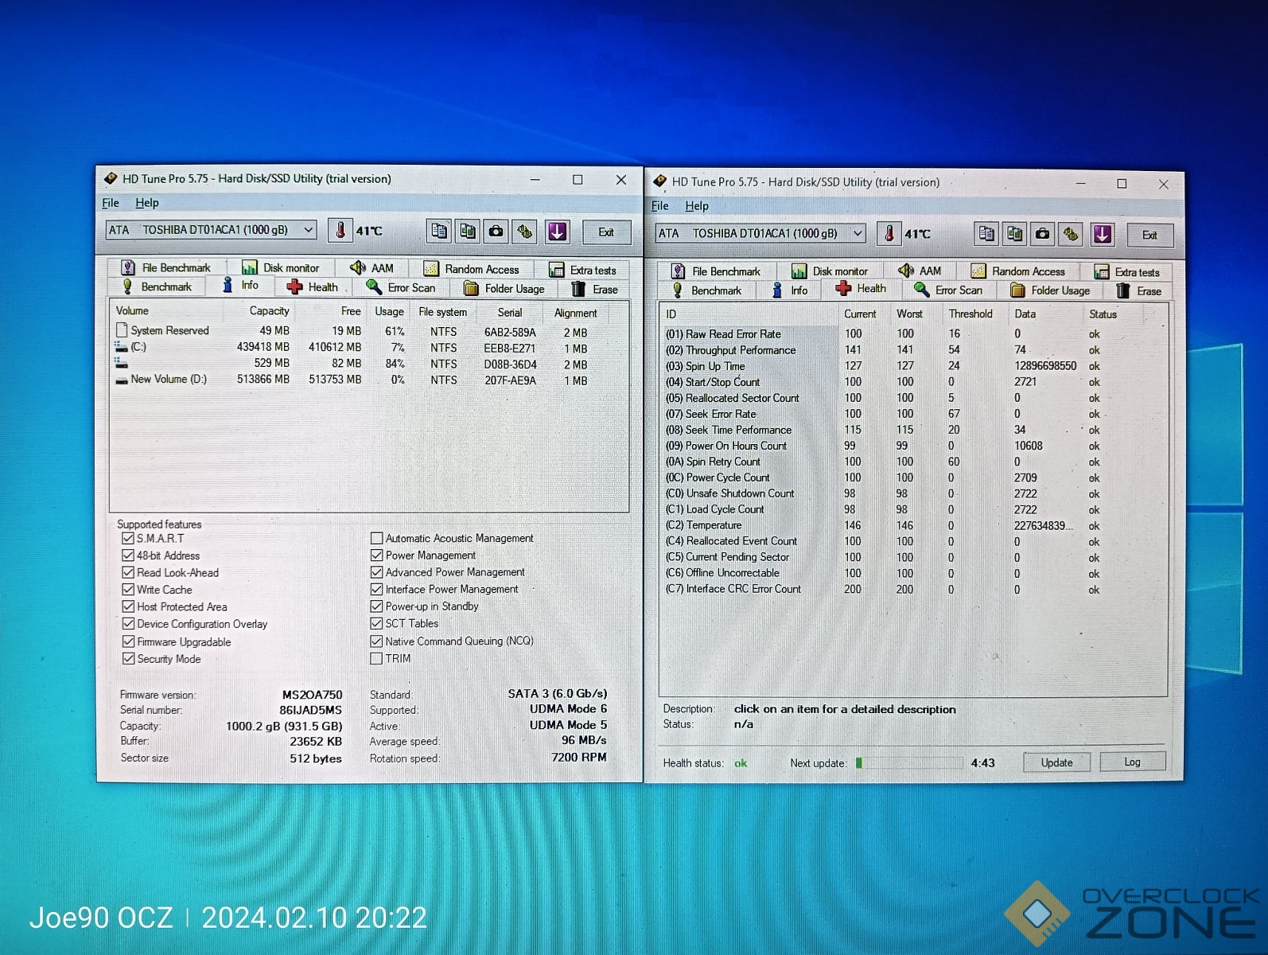Screen dimensions: 1268x955
Task: Select Health tab in left window
Action: 313,287
